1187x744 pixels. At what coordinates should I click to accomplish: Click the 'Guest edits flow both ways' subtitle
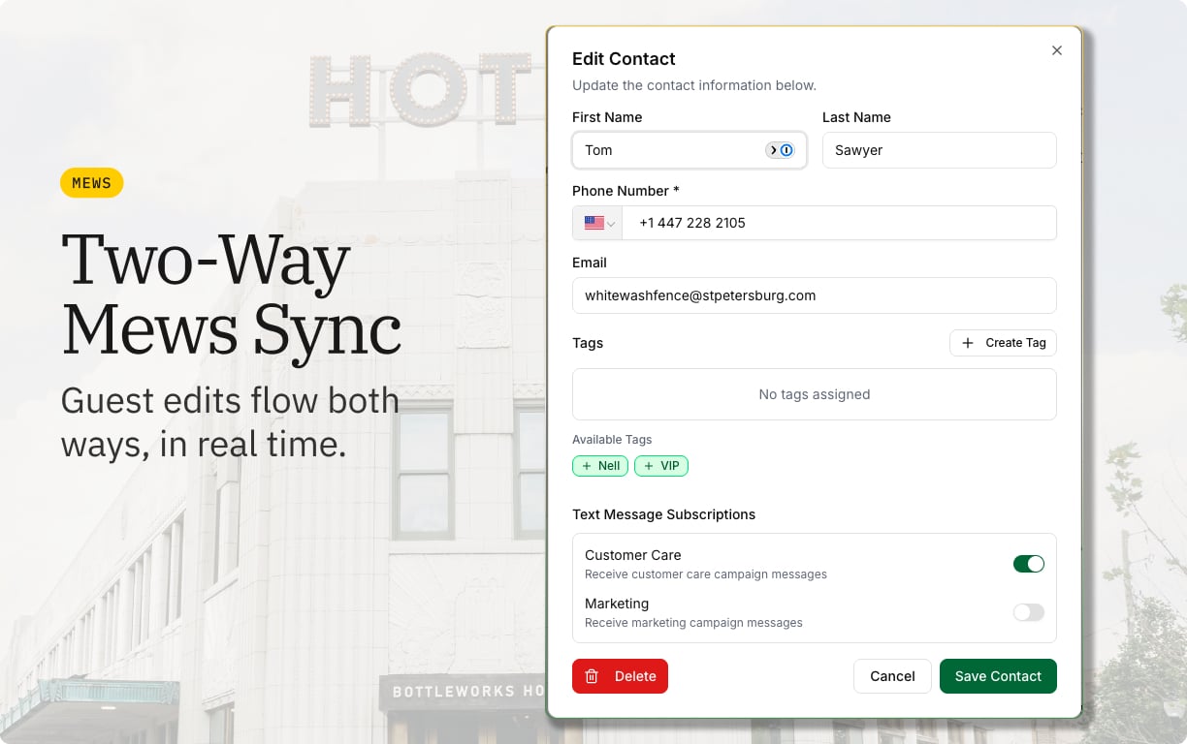230,422
